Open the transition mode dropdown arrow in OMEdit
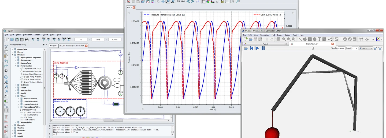 click(340, 39)
